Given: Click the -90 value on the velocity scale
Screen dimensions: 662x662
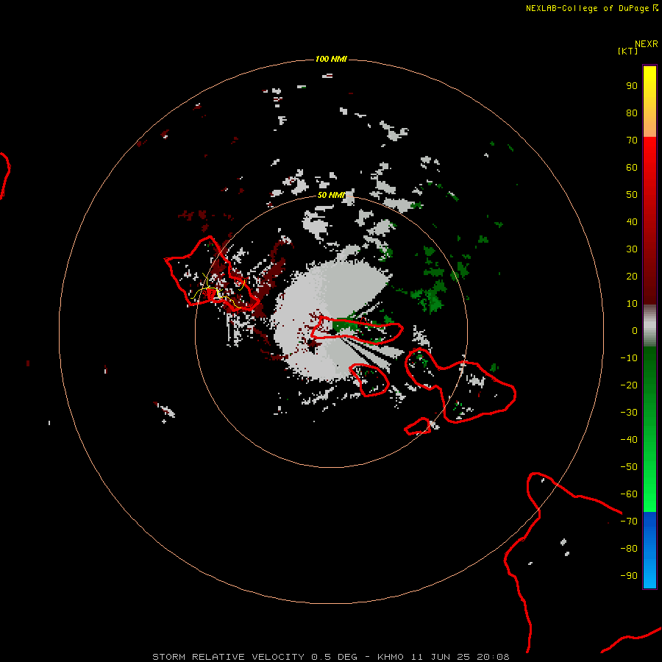Looking at the screenshot, I should point(629,576).
